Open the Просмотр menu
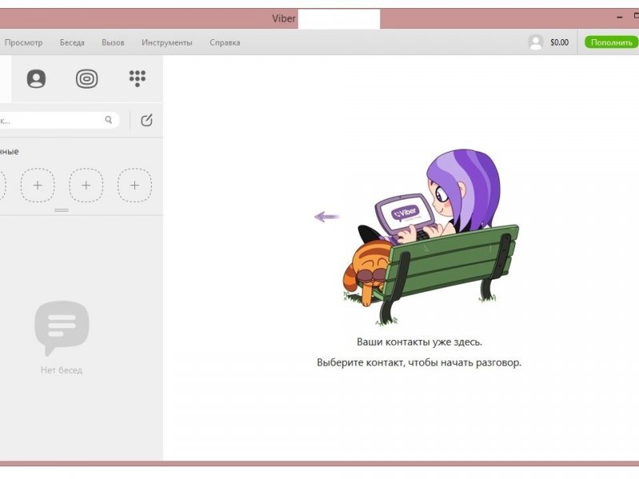This screenshot has height=479, width=639. [x=24, y=42]
